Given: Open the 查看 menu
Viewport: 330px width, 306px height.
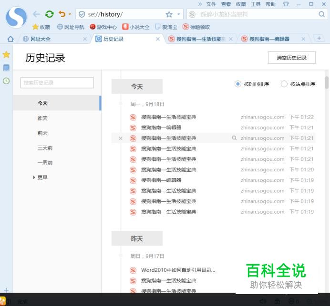Looking at the screenshot, I should [x=226, y=4].
